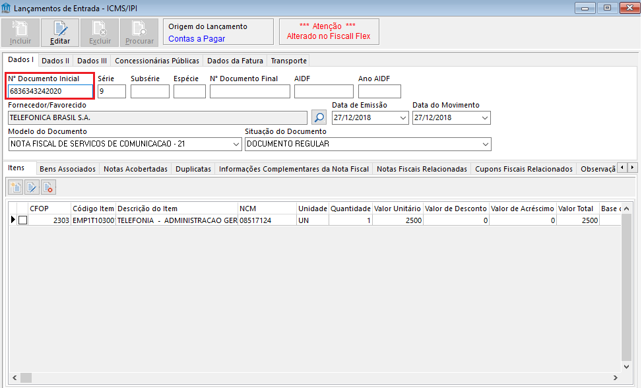This screenshot has height=388, width=642.
Task: Click Alterado no Fiscall Flex warning
Action: [x=329, y=36]
